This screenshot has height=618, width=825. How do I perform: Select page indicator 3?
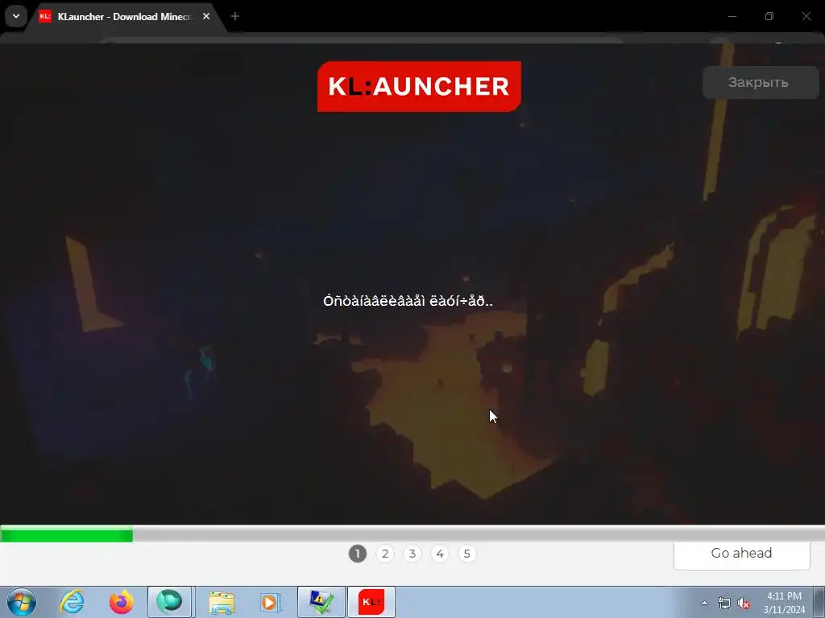[412, 554]
